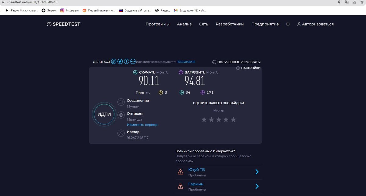Expand the Гармин row chevron
Image resolution: width=366 pixels, height=196 pixels.
[x=257, y=186]
